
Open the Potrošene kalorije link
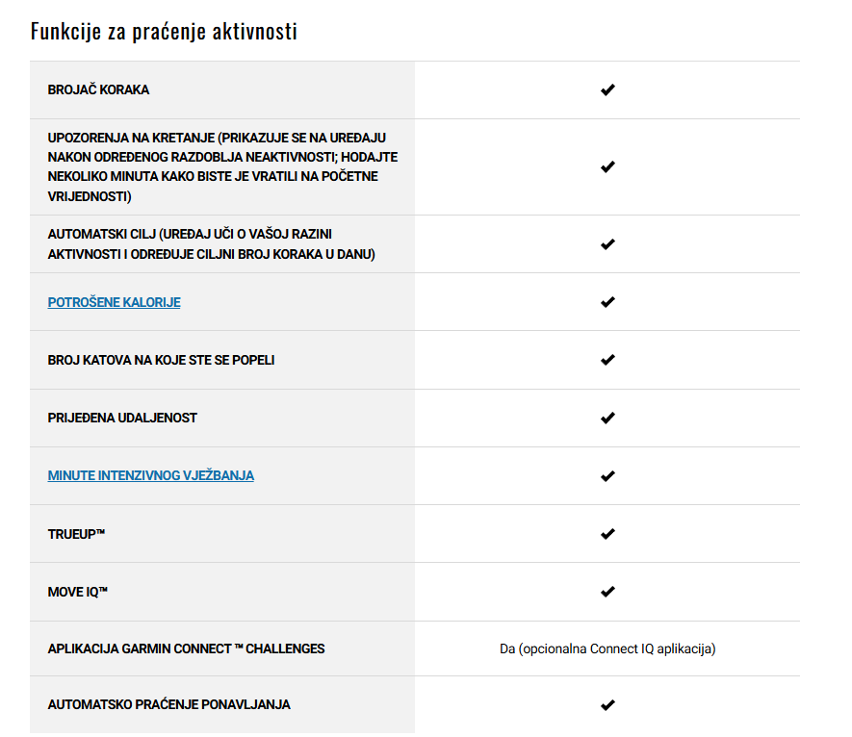pos(115,302)
